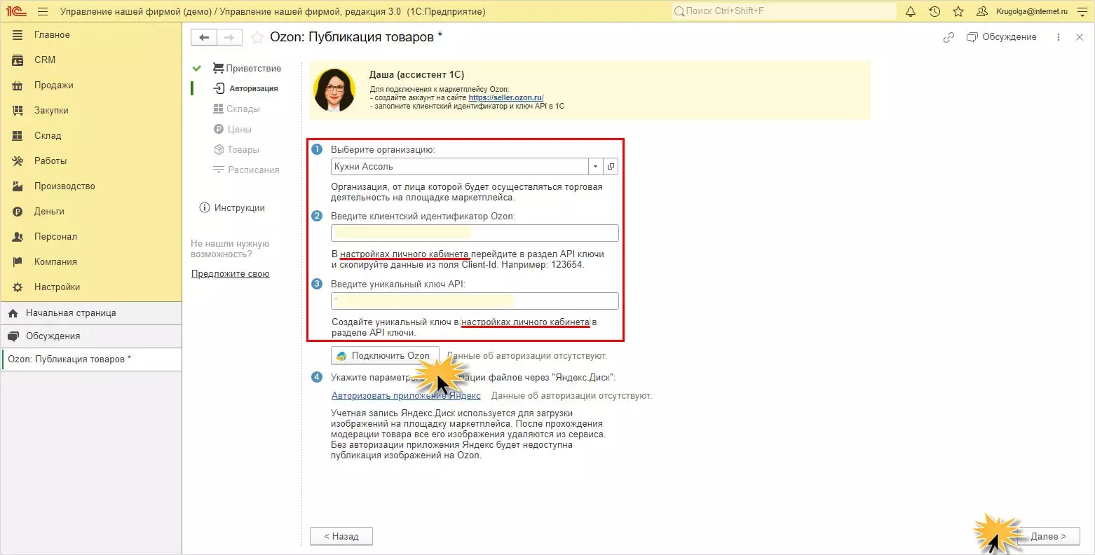1095x555 pixels.
Task: Click the Компания flag icon
Action: tap(18, 261)
